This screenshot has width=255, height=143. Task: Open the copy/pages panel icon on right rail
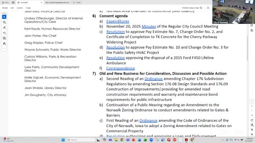252,31
